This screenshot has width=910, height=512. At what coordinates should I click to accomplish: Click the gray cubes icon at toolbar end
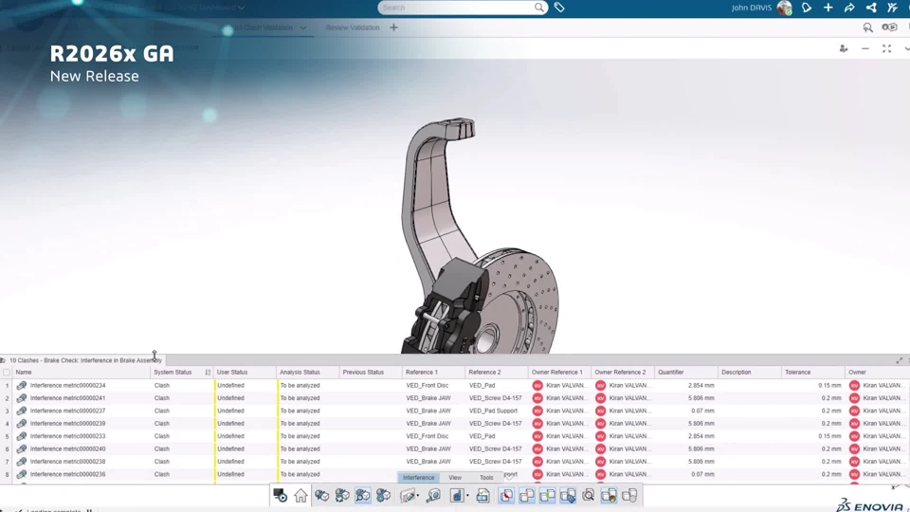629,495
